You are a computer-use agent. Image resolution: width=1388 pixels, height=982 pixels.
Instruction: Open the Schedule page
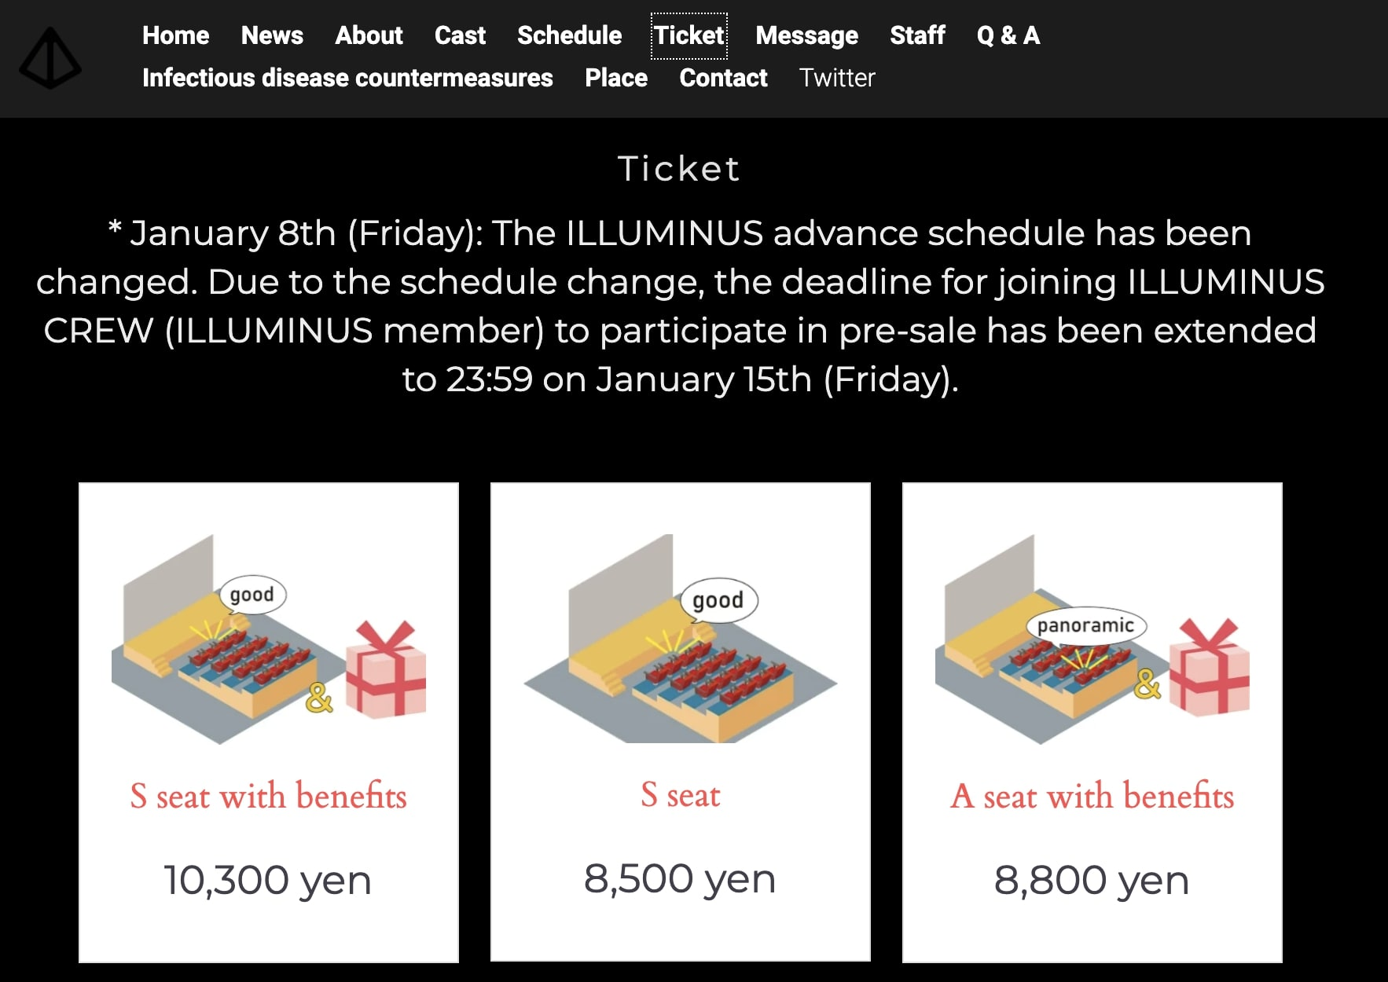(x=569, y=35)
